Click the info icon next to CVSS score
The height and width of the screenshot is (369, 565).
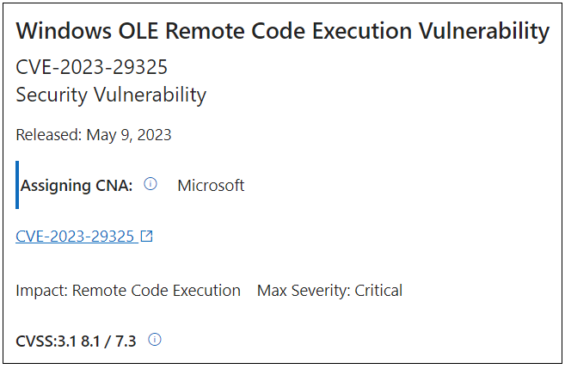[155, 340]
